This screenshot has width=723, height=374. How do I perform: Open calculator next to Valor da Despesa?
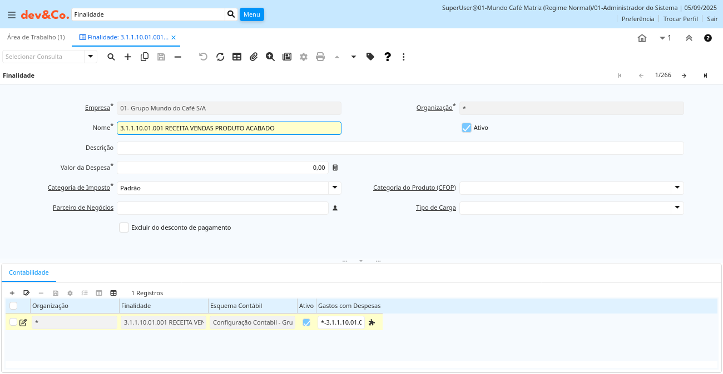(335, 168)
